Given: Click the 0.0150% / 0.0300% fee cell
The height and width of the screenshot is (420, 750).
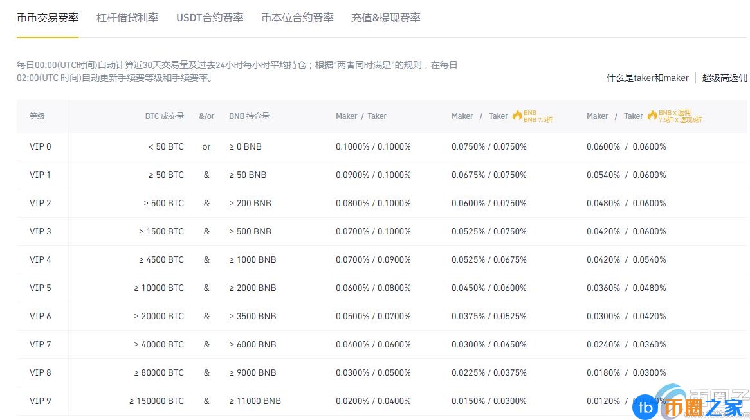Looking at the screenshot, I should click(489, 400).
